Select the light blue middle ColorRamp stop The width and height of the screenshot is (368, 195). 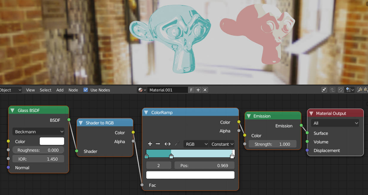pos(171,156)
